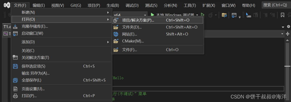Choose 文件夹(D)... in the submenu
This screenshot has height=102, width=291.
coord(158,27)
